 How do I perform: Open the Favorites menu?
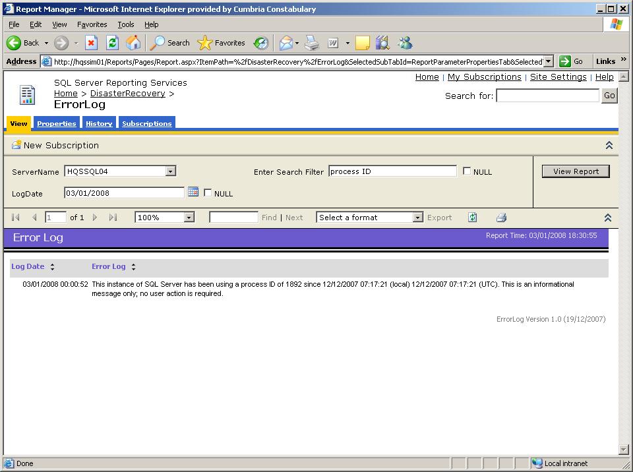tap(92, 24)
